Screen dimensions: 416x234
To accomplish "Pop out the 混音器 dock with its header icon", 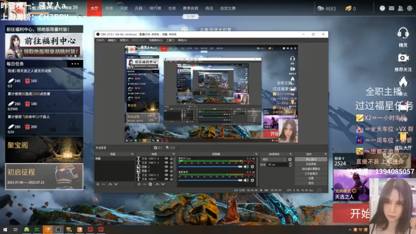I will pyautogui.click(x=256, y=154).
